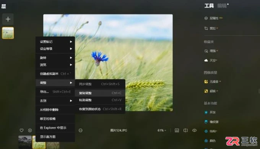
Task: Click the 基本功能 section heading
Action: 210,103
